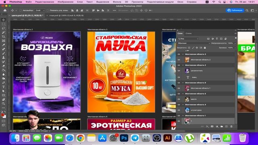The height and width of the screenshot is (145, 258).
Task: Select the Eraser tool
Action: tap(4, 66)
